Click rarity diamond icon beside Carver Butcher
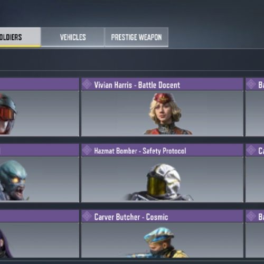The width and height of the screenshot is (264, 264). [87, 216]
